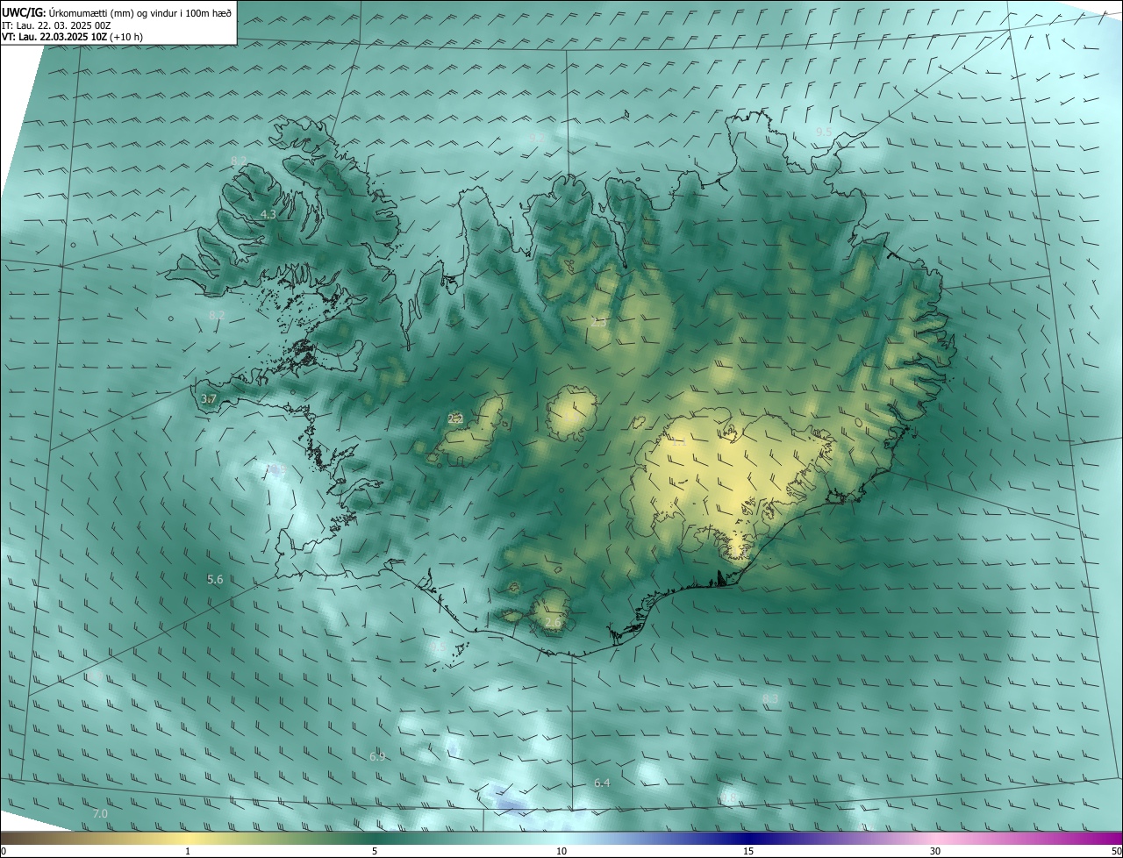Click the 3.7 value label on the map
The width and height of the screenshot is (1123, 858).
[x=208, y=399]
